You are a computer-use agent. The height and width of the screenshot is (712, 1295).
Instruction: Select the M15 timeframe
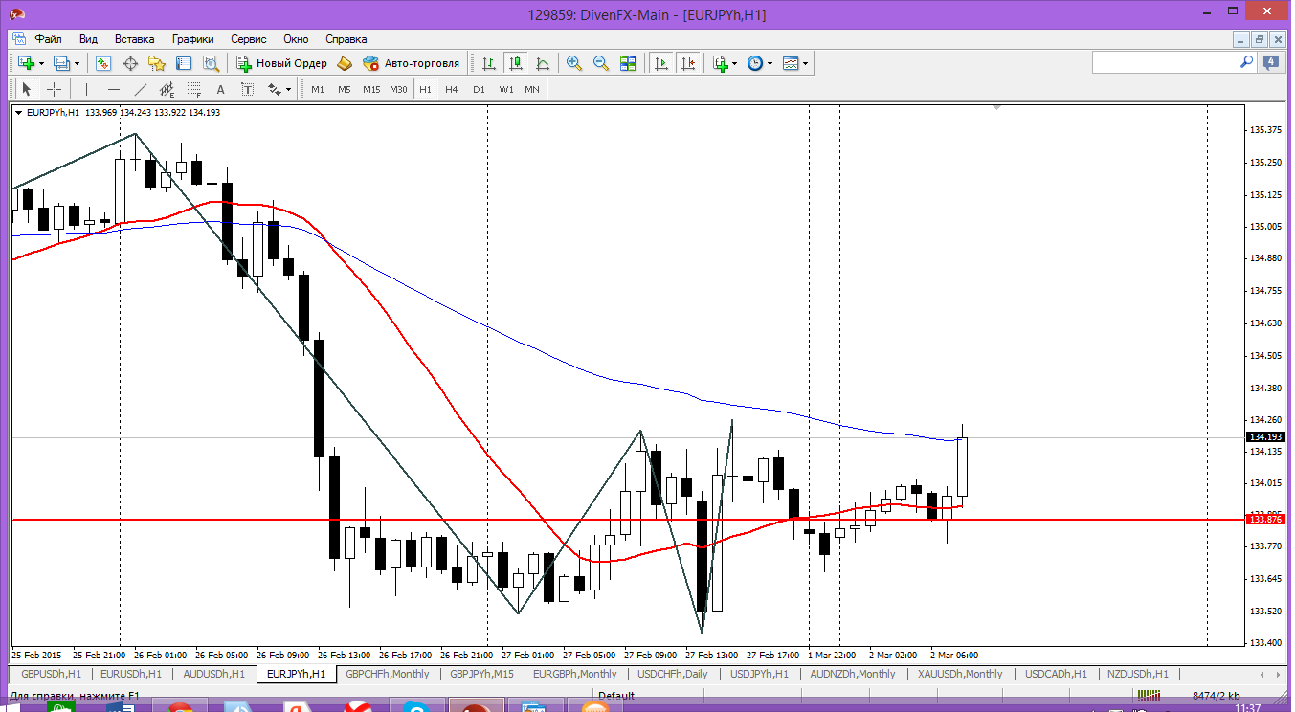371,89
